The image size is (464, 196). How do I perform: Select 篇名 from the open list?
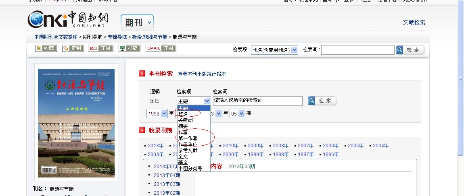coord(183,114)
